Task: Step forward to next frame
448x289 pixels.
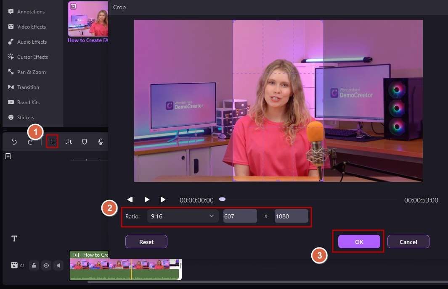Action: [162, 200]
